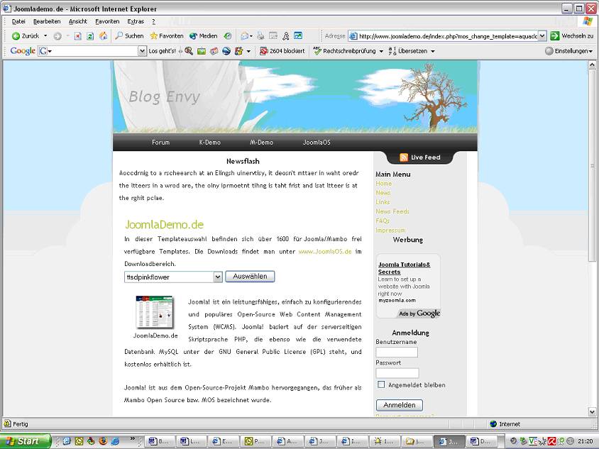
Task: Click the Google toolbar web search magnifier icon
Action: (189, 51)
